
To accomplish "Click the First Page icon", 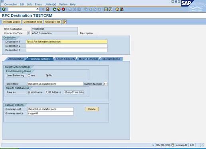I will (86, 9).
